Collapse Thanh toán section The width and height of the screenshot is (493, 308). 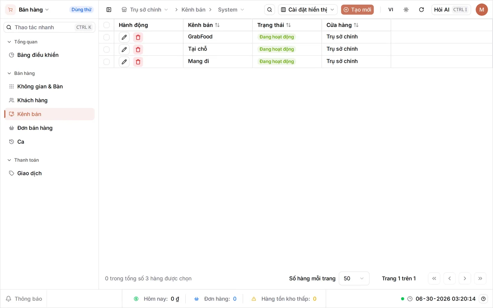(x=23, y=160)
